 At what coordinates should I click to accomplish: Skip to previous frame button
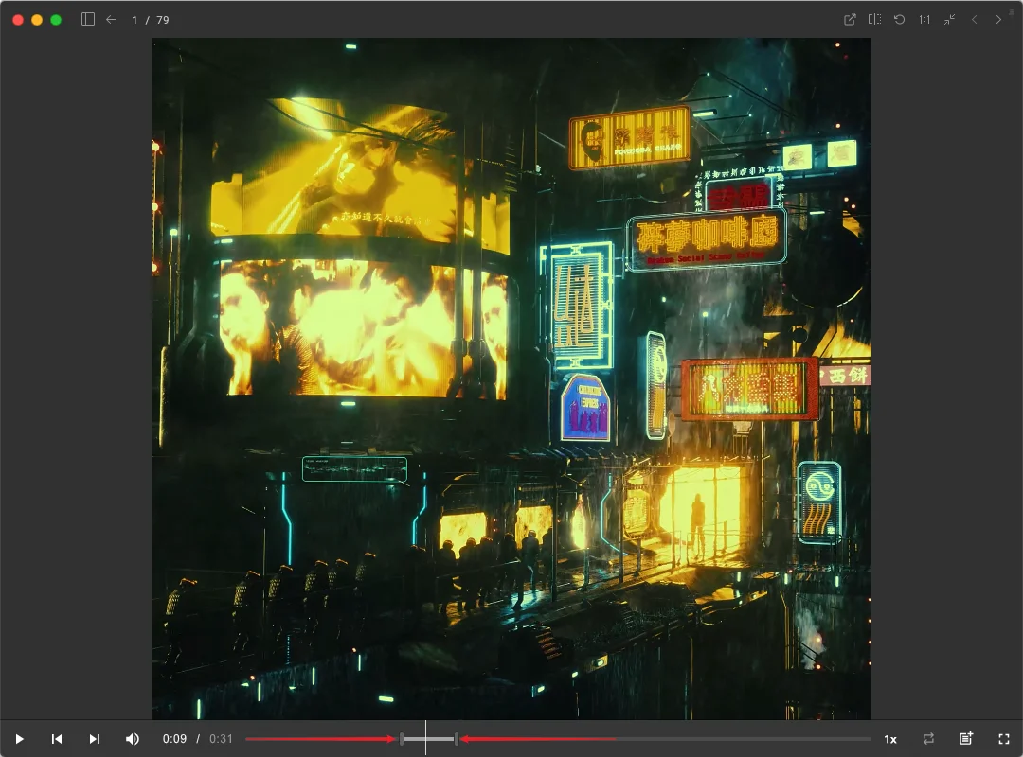(57, 739)
